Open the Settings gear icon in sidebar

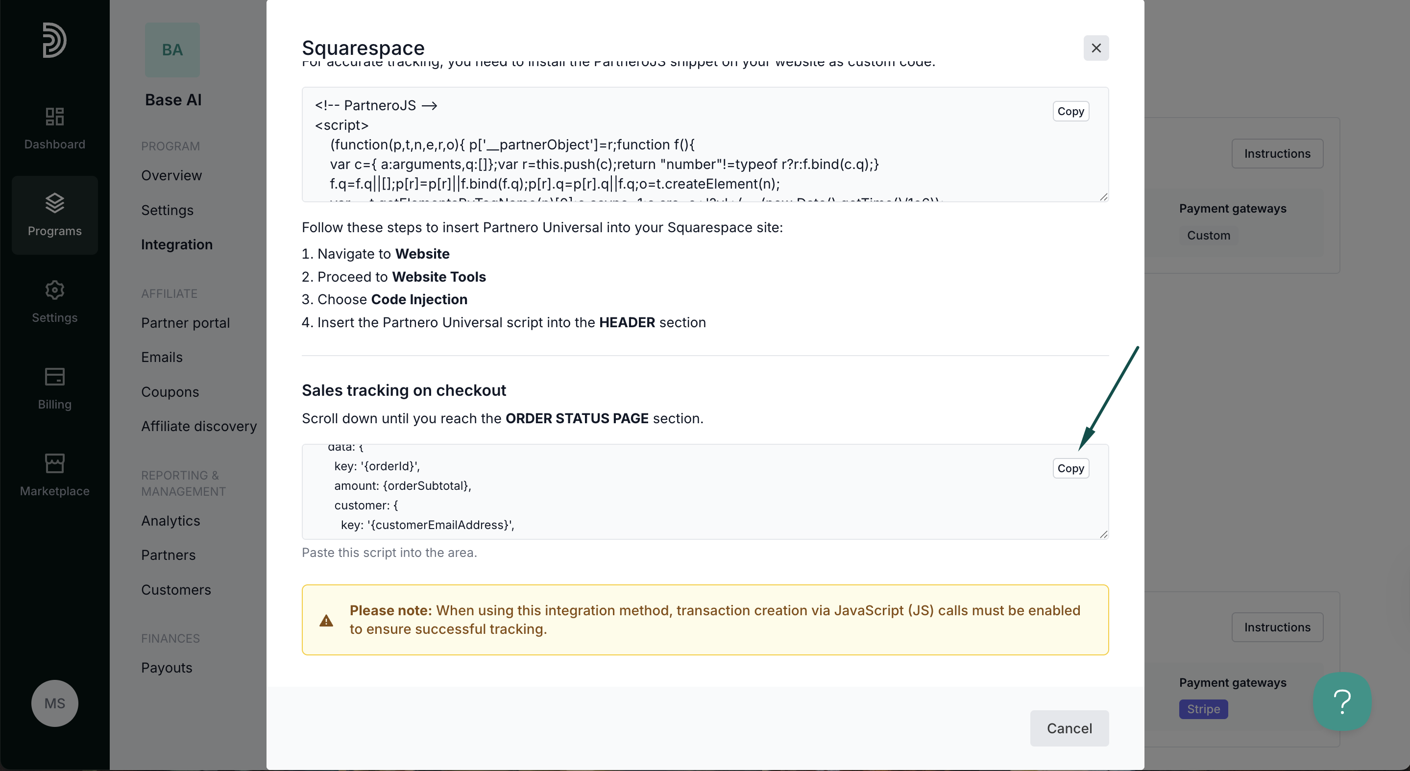(x=55, y=290)
